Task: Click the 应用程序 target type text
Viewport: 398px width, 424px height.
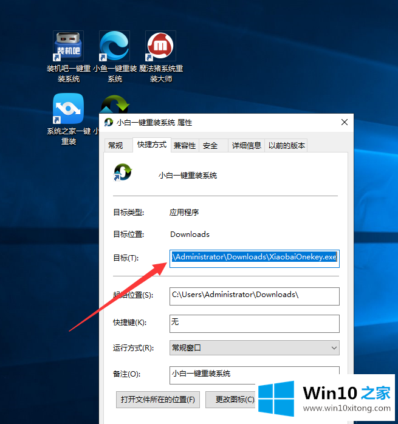Action: click(184, 212)
